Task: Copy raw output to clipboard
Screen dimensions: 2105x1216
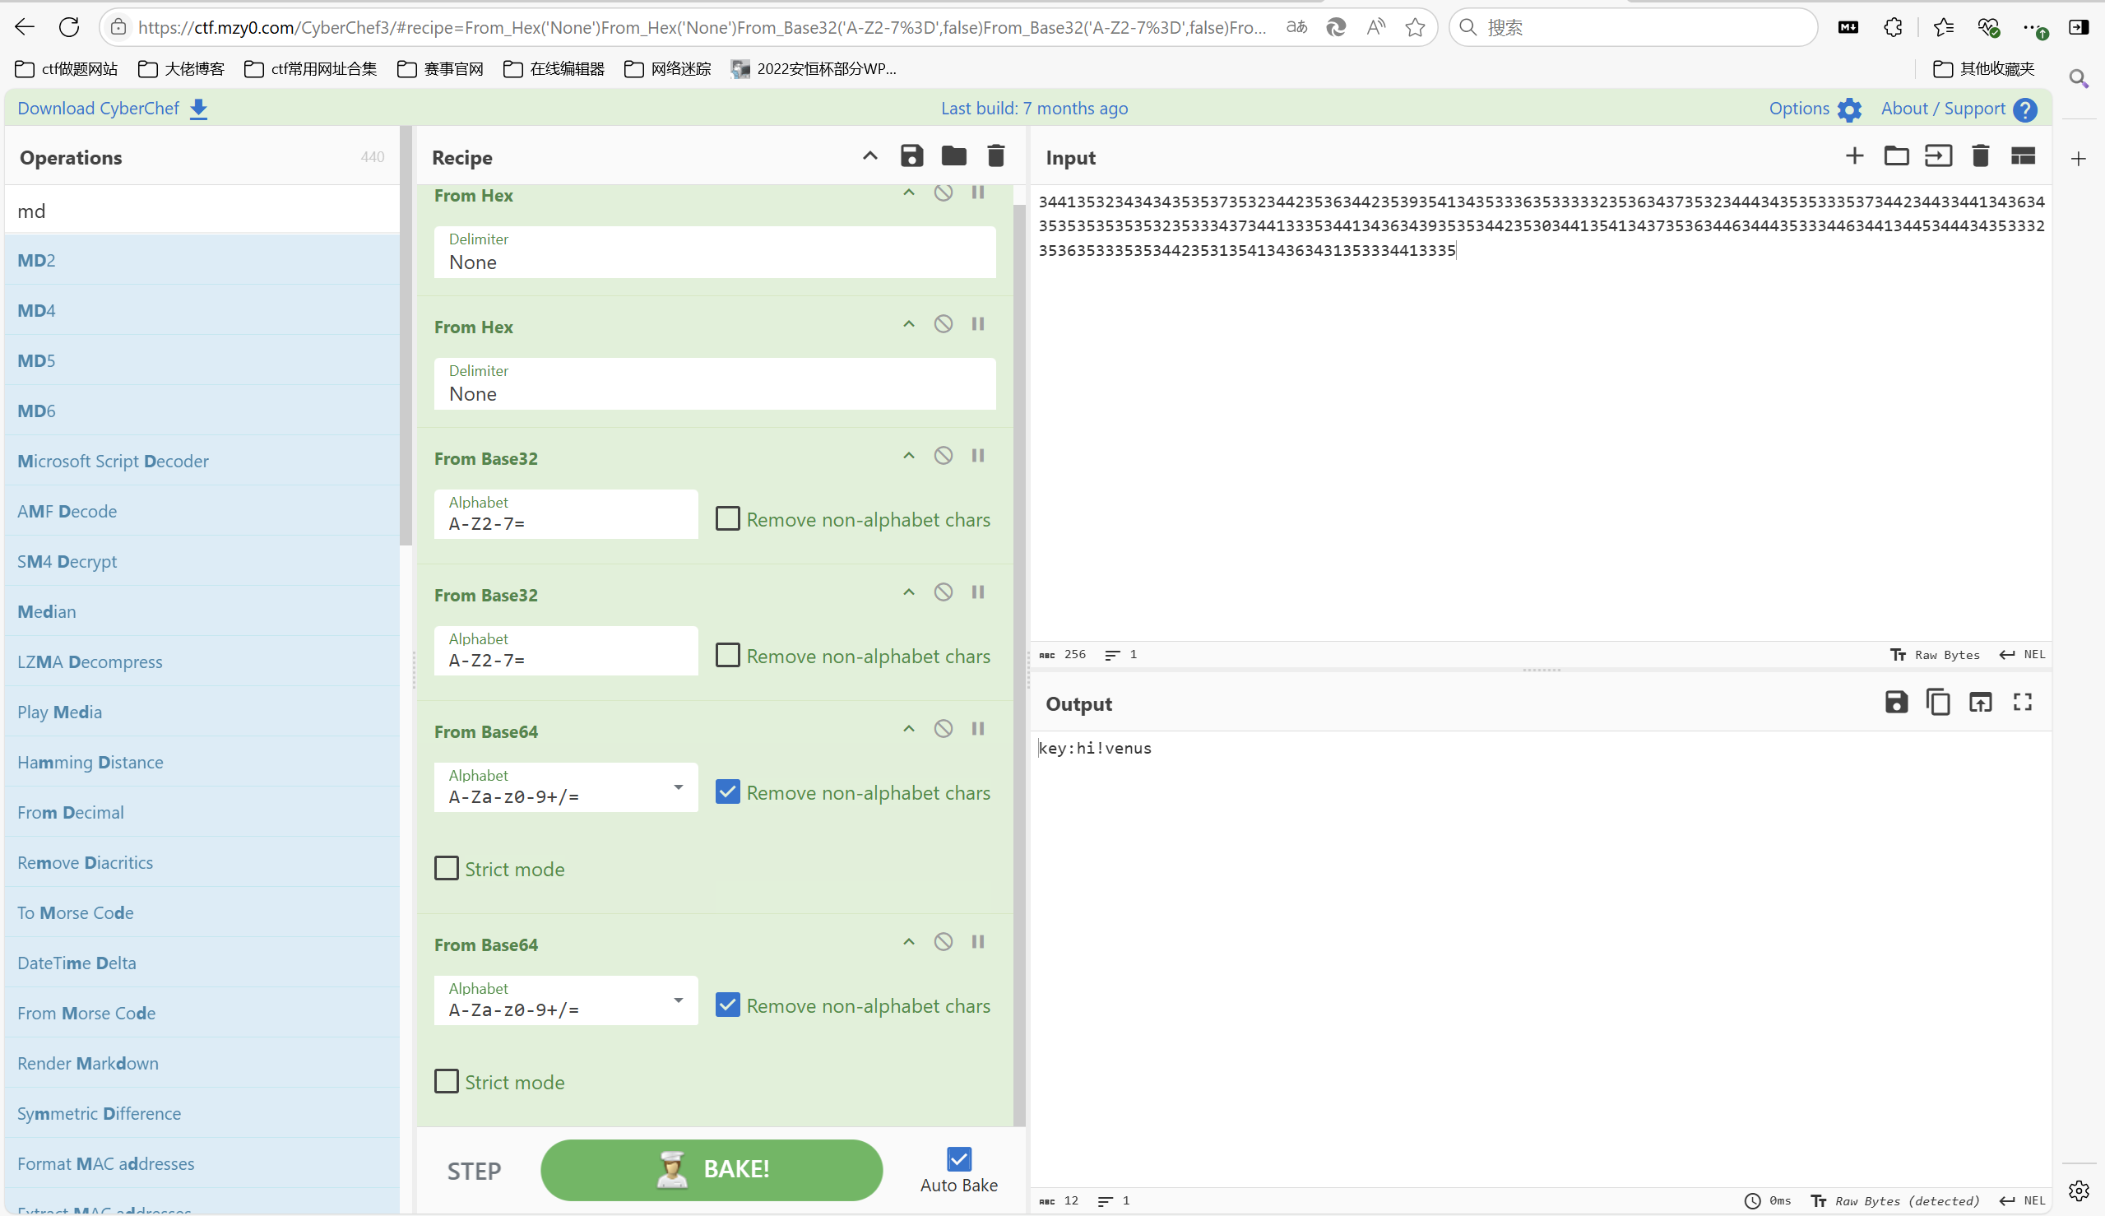Action: tap(1937, 703)
